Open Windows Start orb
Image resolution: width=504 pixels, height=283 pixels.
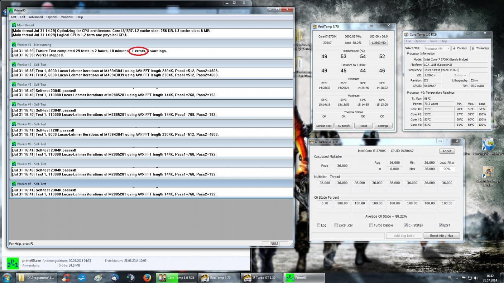7,277
